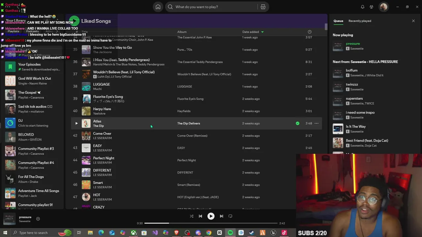The image size is (422, 237).
Task: Toggle shuffle playback
Action: coord(192,216)
